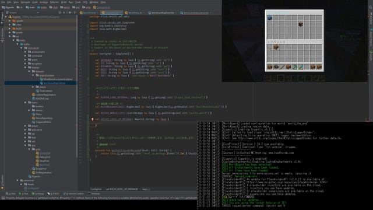373x210 pixels.
Task: Open the Favorites side tool window tab
Action: pyautogui.click(x=2, y=182)
